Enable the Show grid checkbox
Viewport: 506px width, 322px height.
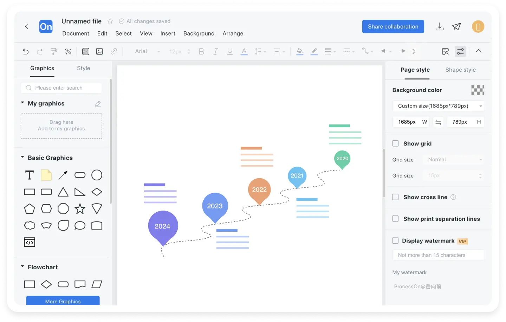[x=395, y=143]
